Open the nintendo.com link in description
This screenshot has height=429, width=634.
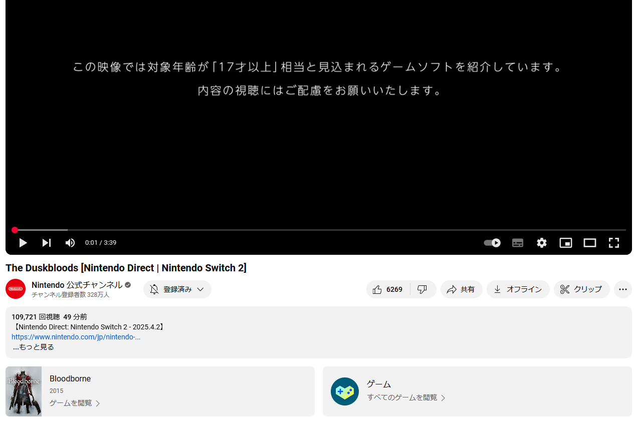click(x=76, y=337)
